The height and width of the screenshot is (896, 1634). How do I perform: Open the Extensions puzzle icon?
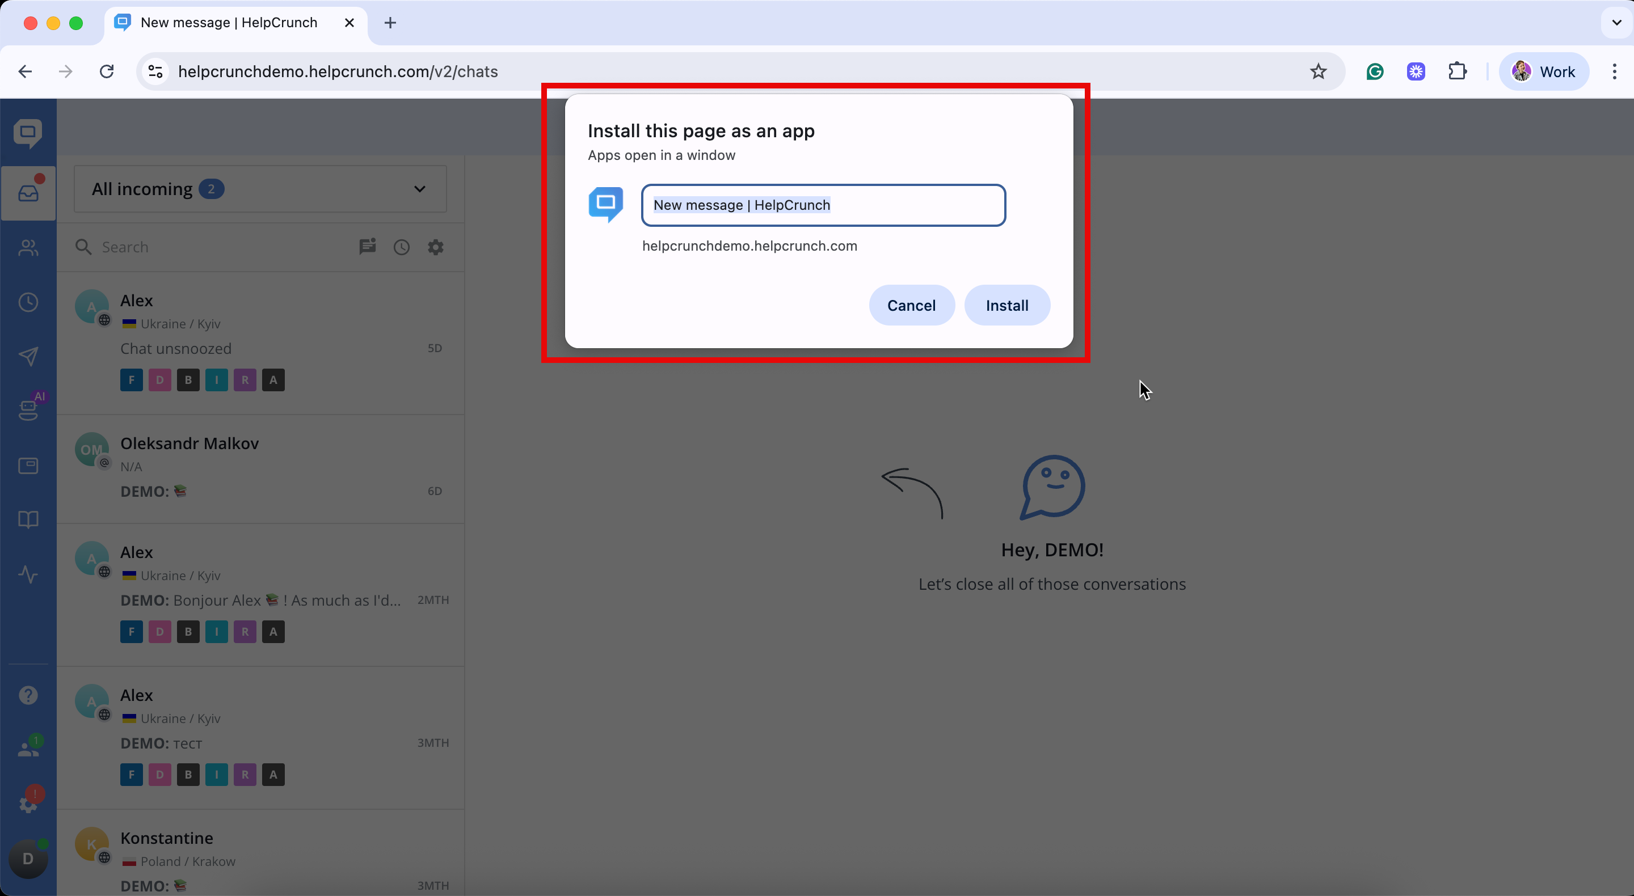(1458, 71)
